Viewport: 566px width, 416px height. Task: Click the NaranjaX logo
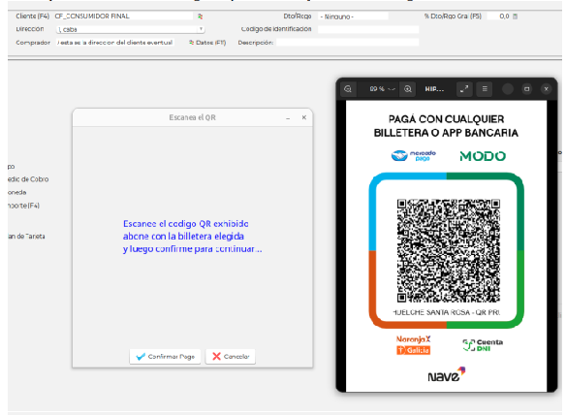click(413, 339)
